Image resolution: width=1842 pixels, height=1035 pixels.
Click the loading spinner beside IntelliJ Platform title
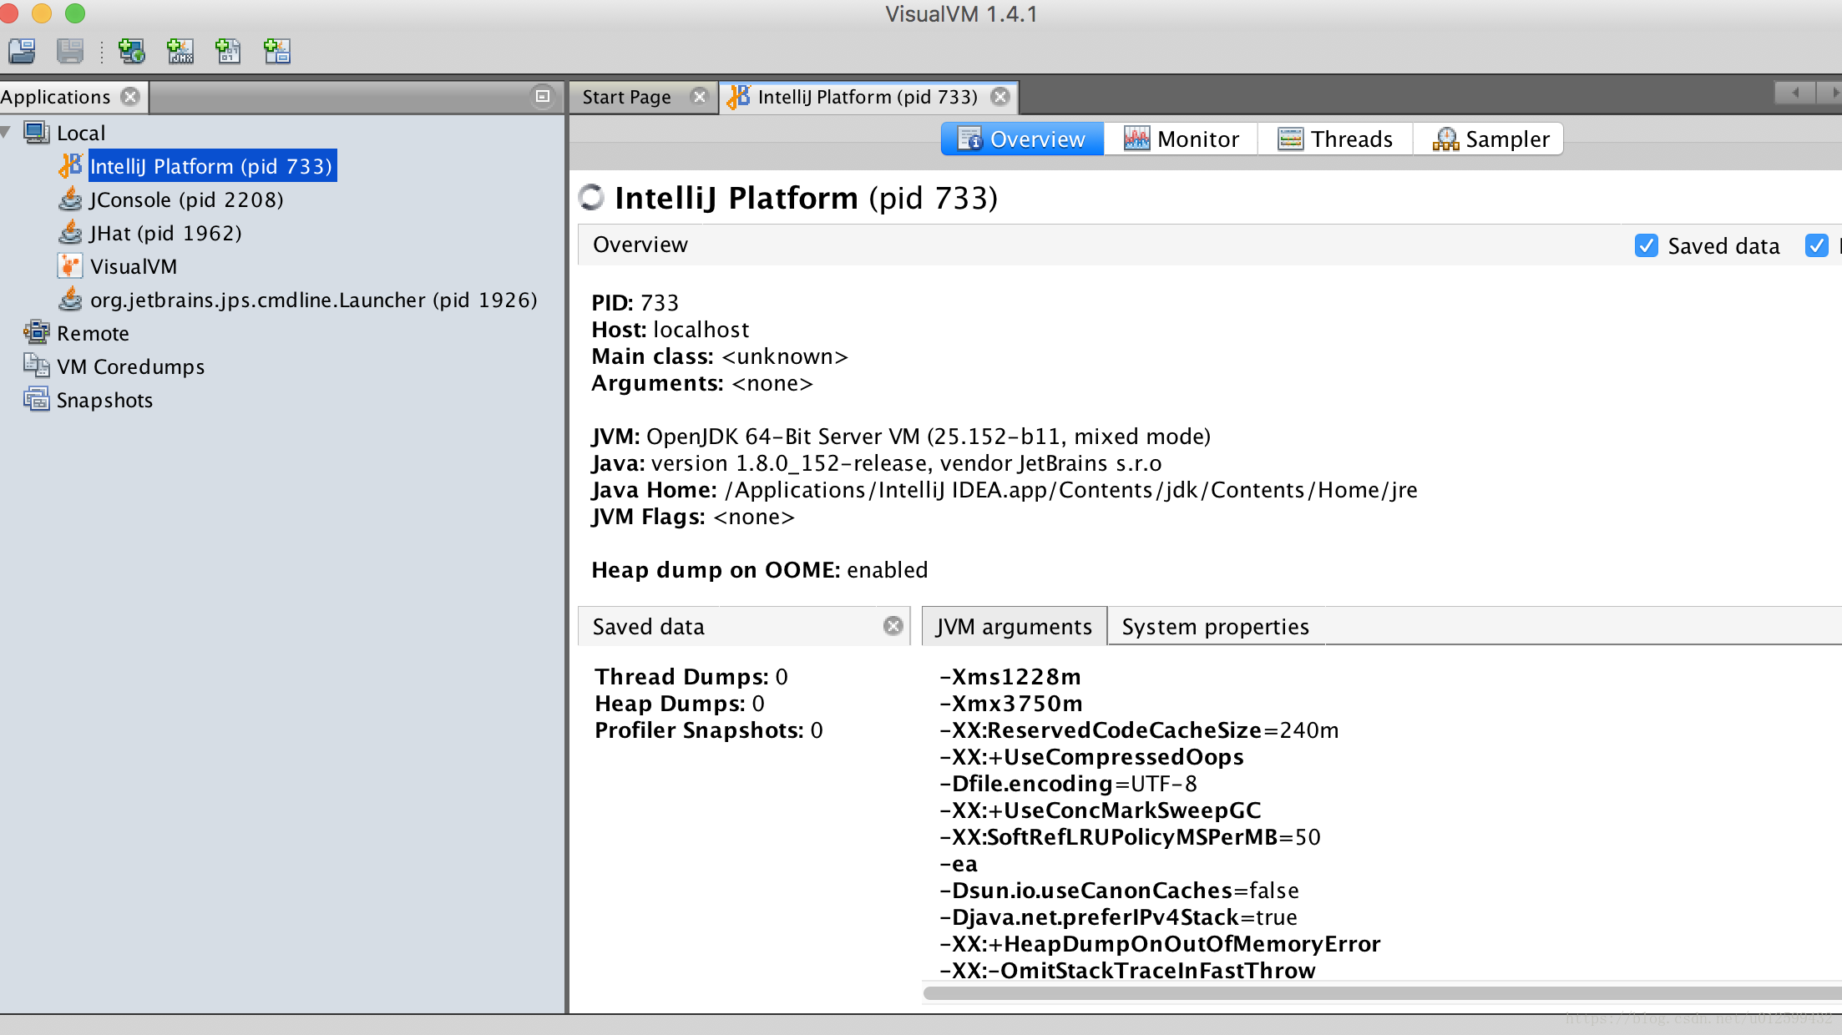click(x=591, y=197)
